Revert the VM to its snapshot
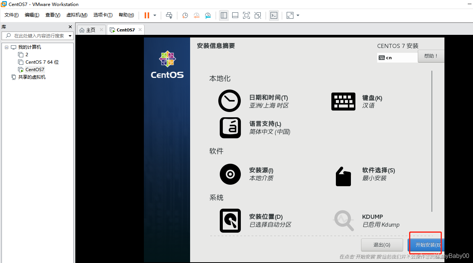The width and height of the screenshot is (473, 263). tap(196, 15)
